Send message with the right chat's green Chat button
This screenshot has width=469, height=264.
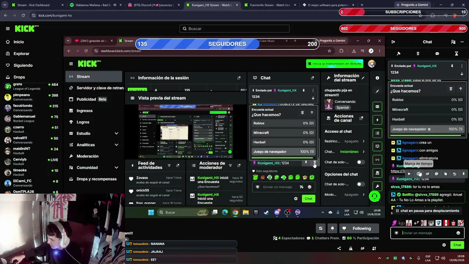click(x=457, y=245)
